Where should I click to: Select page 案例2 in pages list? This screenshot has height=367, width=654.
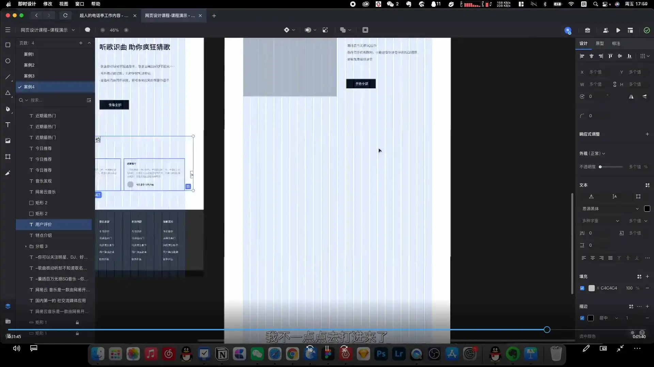coord(29,65)
